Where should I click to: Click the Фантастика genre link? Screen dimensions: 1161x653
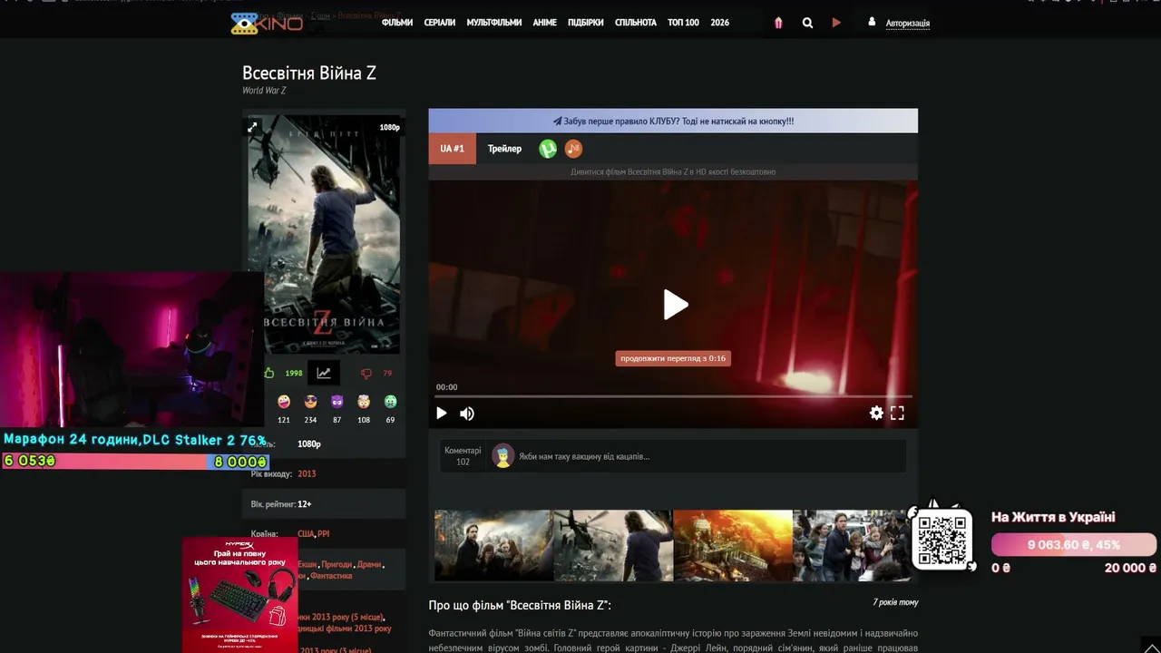[331, 576]
